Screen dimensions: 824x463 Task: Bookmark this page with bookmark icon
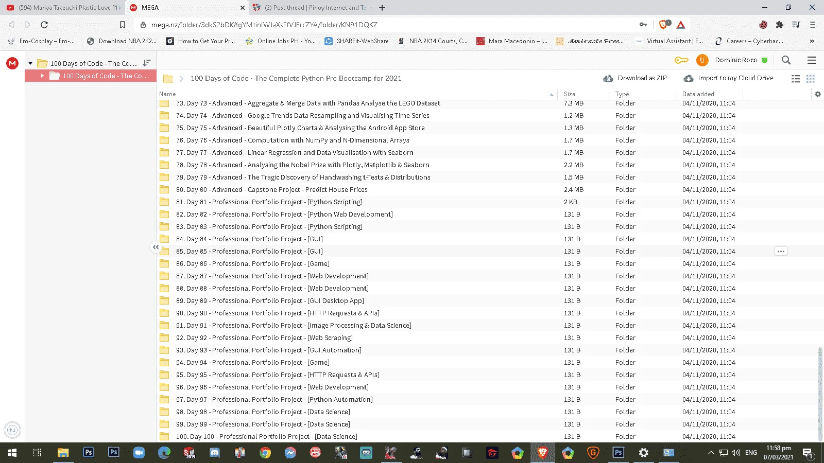[123, 25]
